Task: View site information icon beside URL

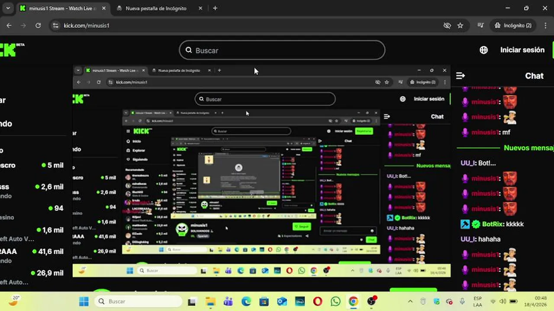Action: (x=55, y=25)
